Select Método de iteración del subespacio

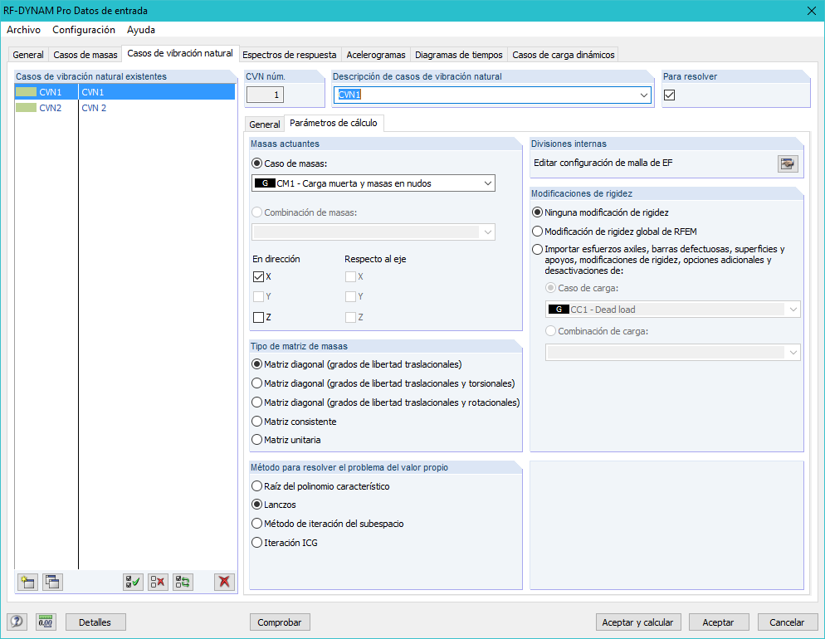pos(256,524)
